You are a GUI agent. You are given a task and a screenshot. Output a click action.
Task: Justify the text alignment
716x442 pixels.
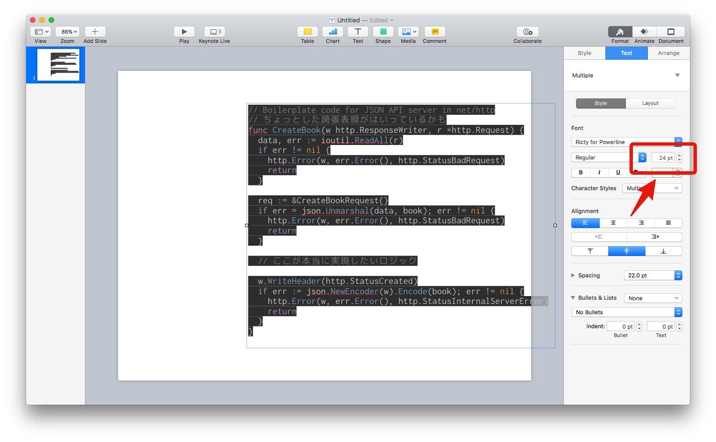668,223
